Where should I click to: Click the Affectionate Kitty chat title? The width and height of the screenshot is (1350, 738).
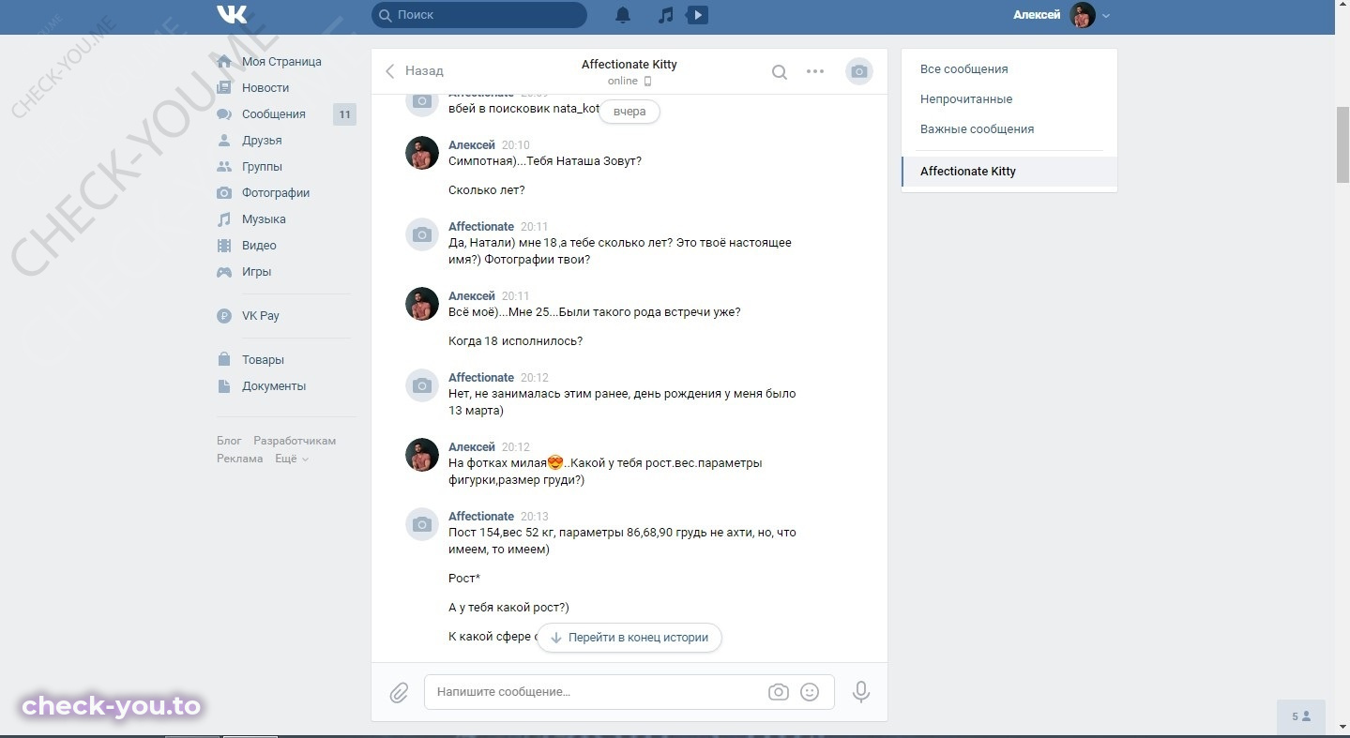pyautogui.click(x=629, y=65)
